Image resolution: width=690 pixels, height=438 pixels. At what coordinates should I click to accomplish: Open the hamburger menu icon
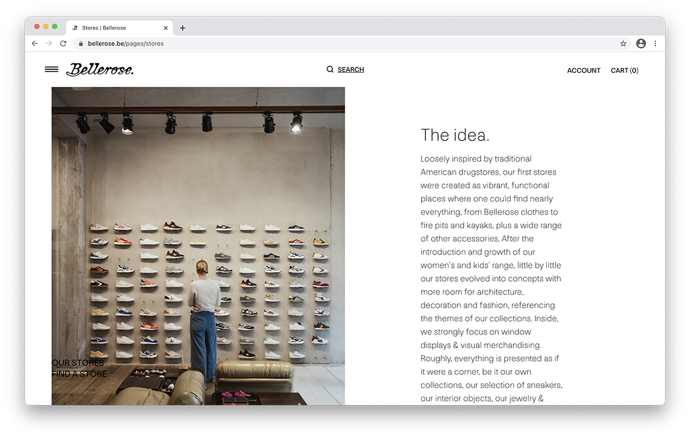(52, 70)
